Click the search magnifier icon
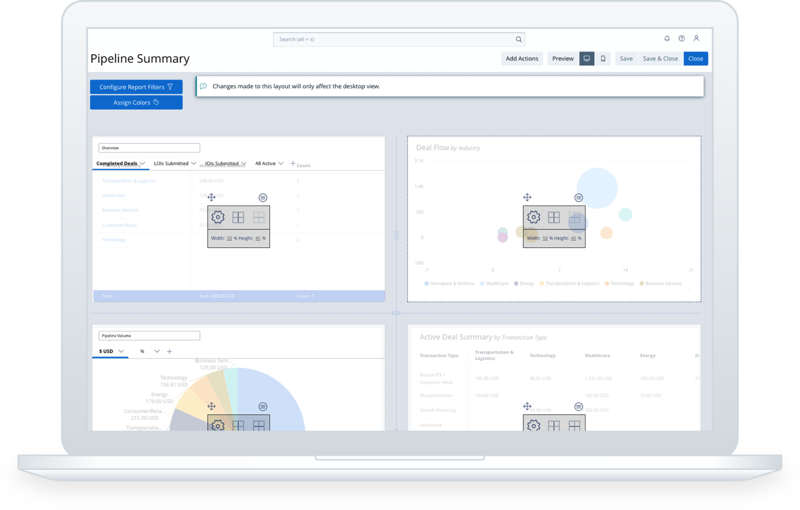This screenshot has width=800, height=510. tap(518, 40)
